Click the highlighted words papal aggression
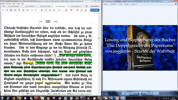This screenshot has height=100, width=178. tap(48, 83)
